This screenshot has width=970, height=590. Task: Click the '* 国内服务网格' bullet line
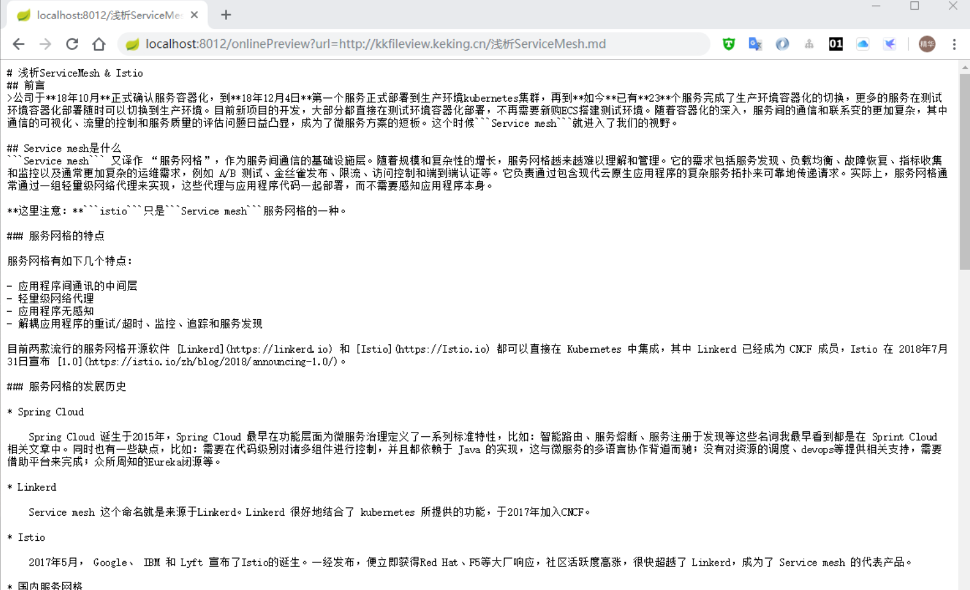coord(44,585)
